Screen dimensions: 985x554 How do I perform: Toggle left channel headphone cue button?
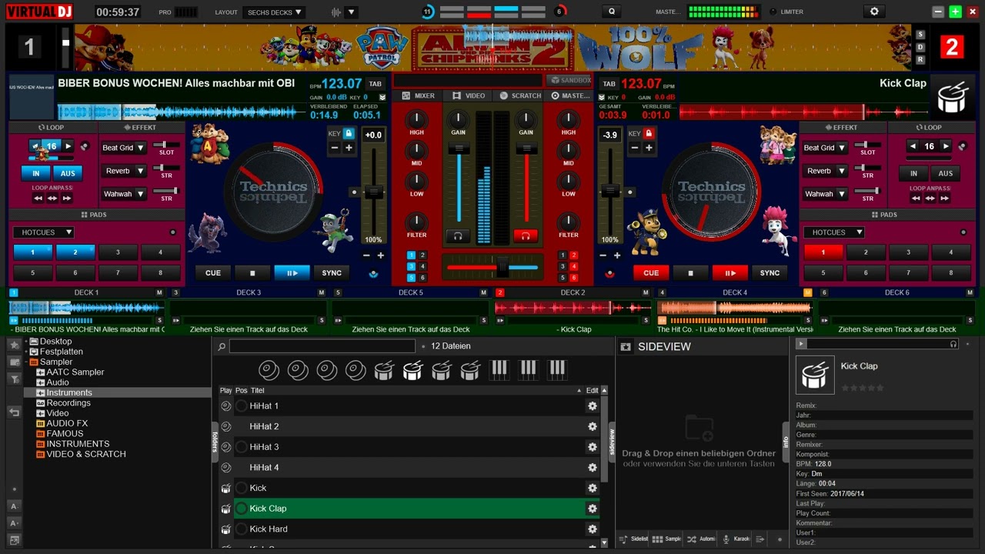tap(458, 235)
